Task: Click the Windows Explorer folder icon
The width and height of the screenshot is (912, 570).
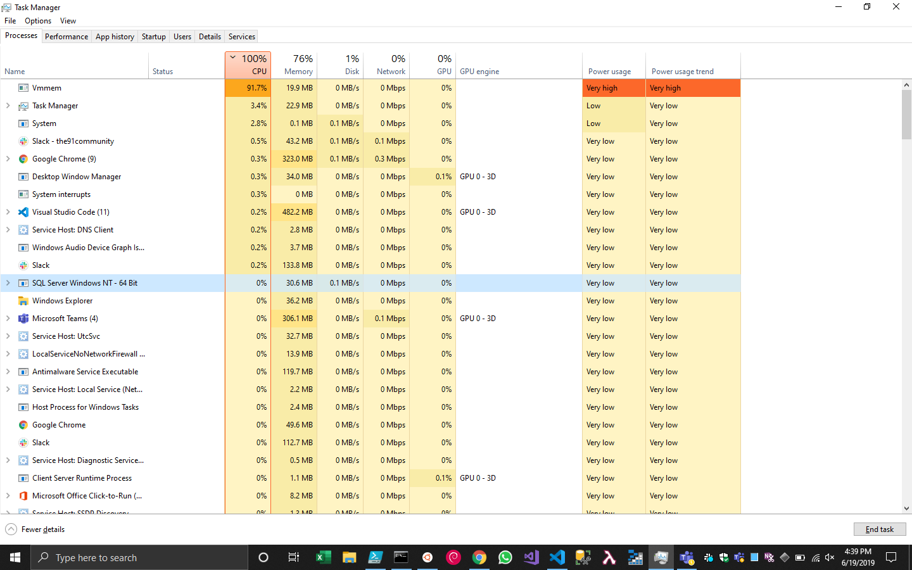Action: point(23,301)
